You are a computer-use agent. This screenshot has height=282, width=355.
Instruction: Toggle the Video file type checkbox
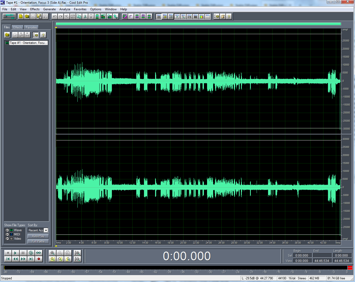(x=7, y=239)
